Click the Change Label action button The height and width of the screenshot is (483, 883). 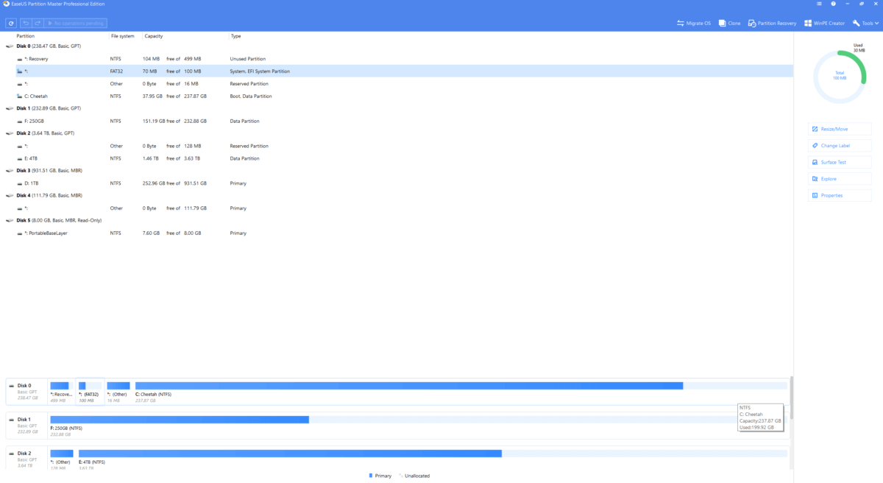click(x=840, y=146)
